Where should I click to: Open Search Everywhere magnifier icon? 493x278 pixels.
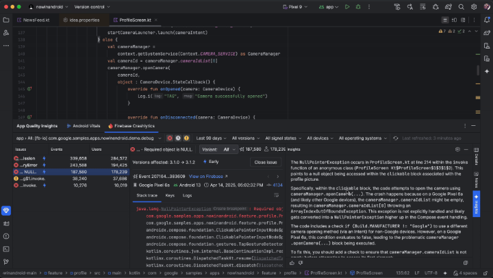[x=462, y=7]
